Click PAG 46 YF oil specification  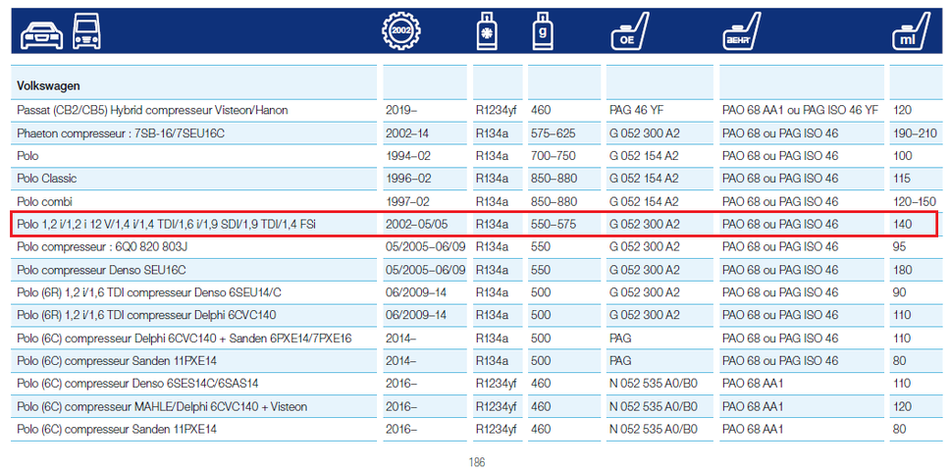tap(637, 110)
